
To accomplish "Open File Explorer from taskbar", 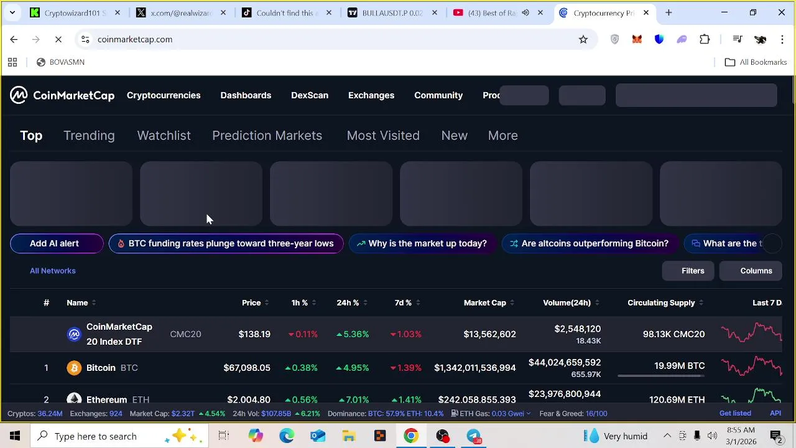I will [x=349, y=436].
